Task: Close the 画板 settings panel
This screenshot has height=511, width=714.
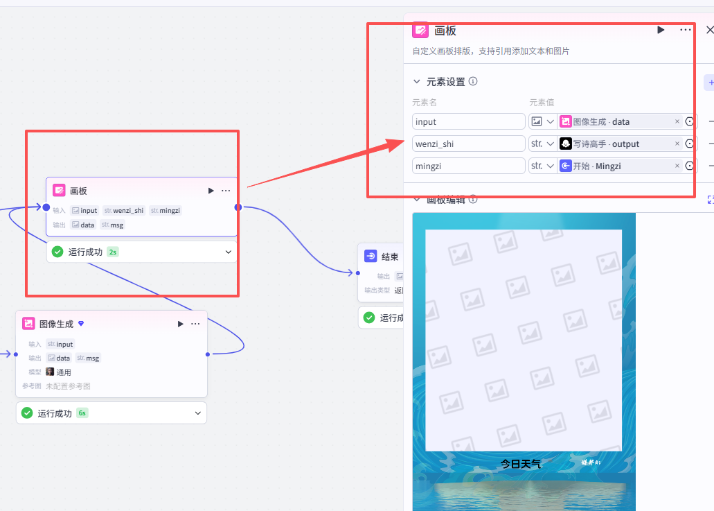Action: pos(709,30)
